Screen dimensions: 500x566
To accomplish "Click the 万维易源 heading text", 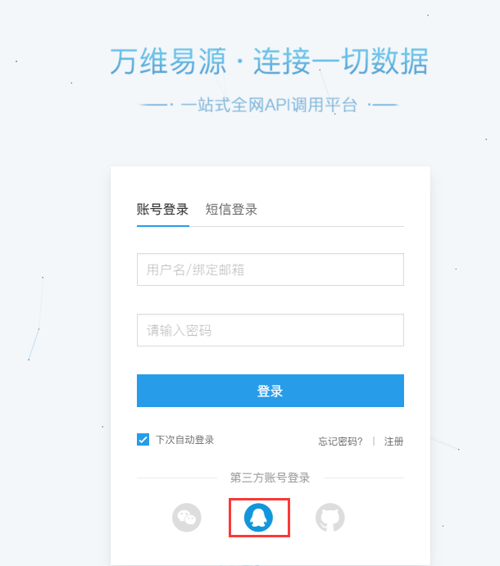I will [x=168, y=61].
